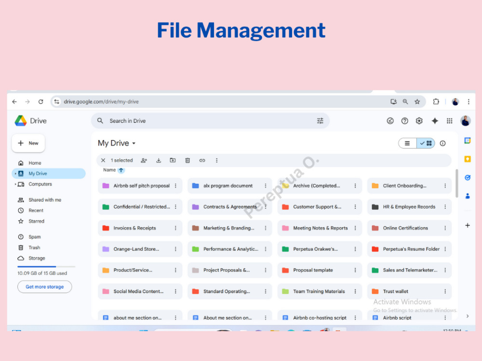The image size is (482, 361).
Task: Open the Team Training Materials folder
Action: point(320,291)
